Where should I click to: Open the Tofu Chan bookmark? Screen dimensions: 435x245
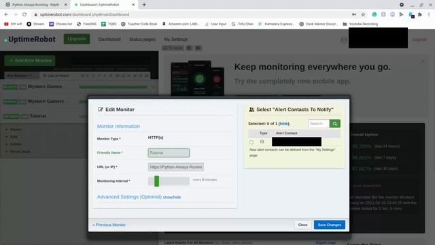[243, 24]
